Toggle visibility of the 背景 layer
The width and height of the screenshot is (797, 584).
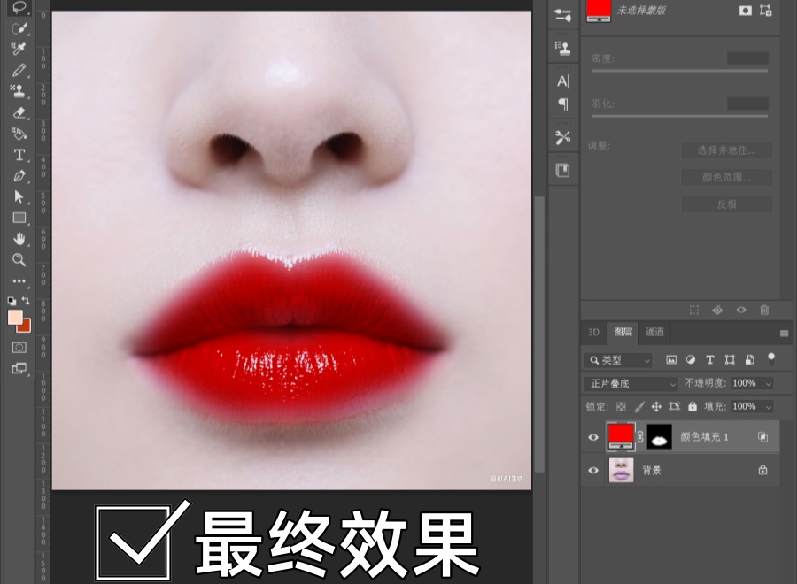click(592, 471)
